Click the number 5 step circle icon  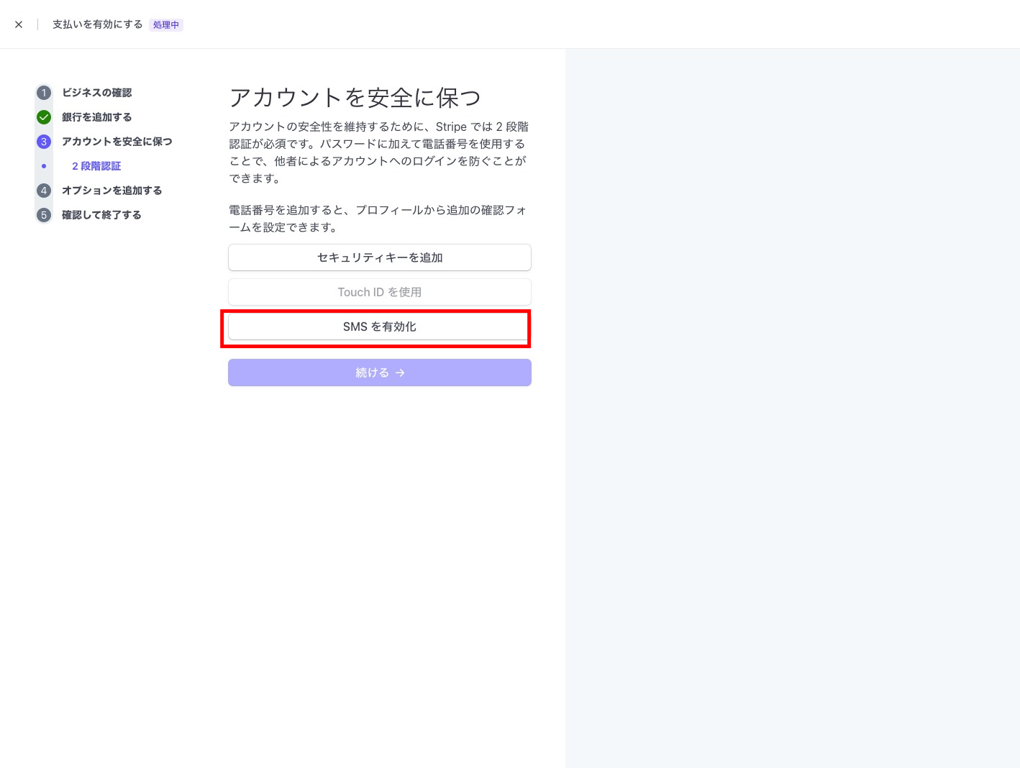44,215
